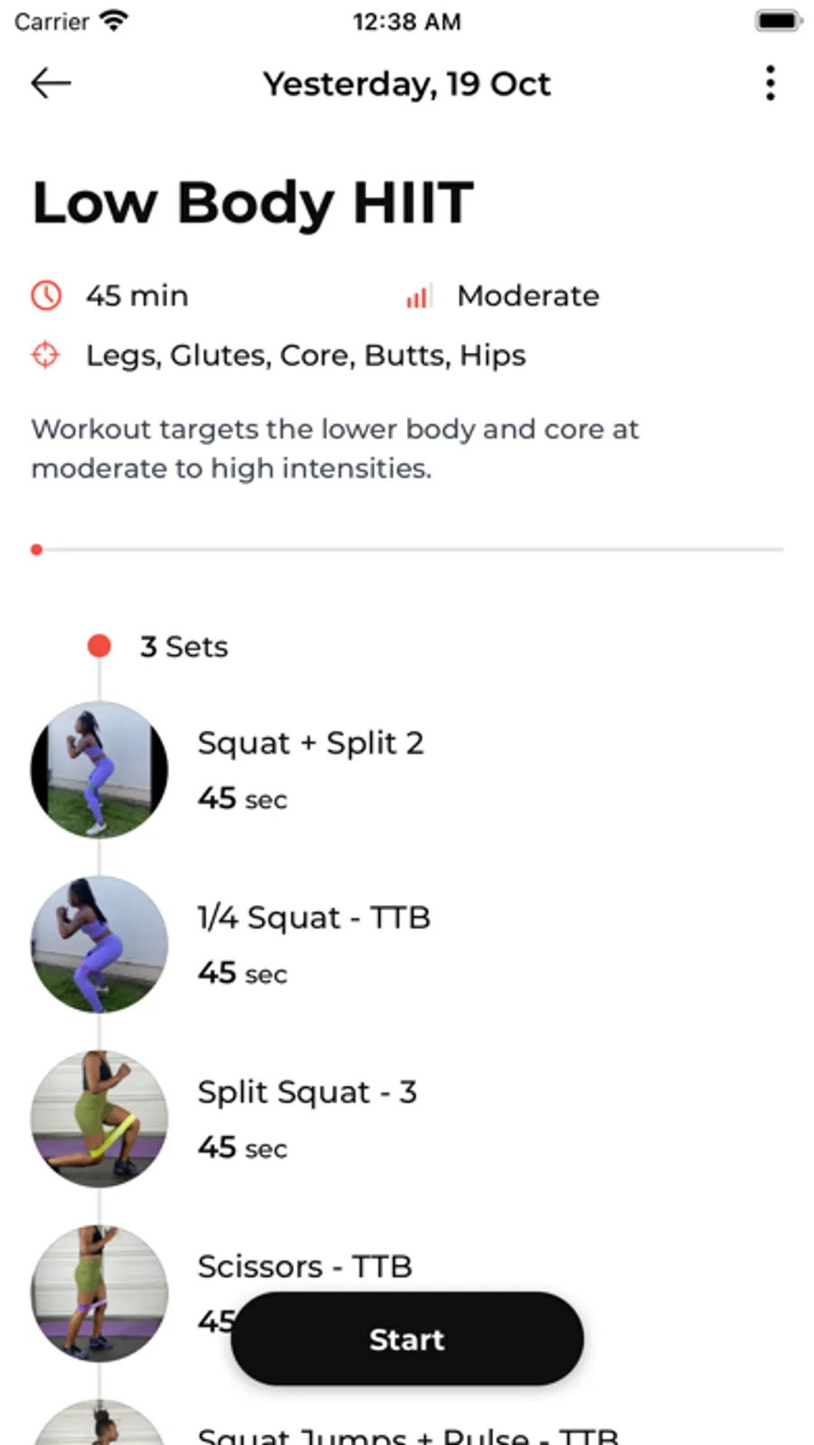Select the 1/4 Squat - TTB title
The image size is (814, 1445).
(314, 917)
